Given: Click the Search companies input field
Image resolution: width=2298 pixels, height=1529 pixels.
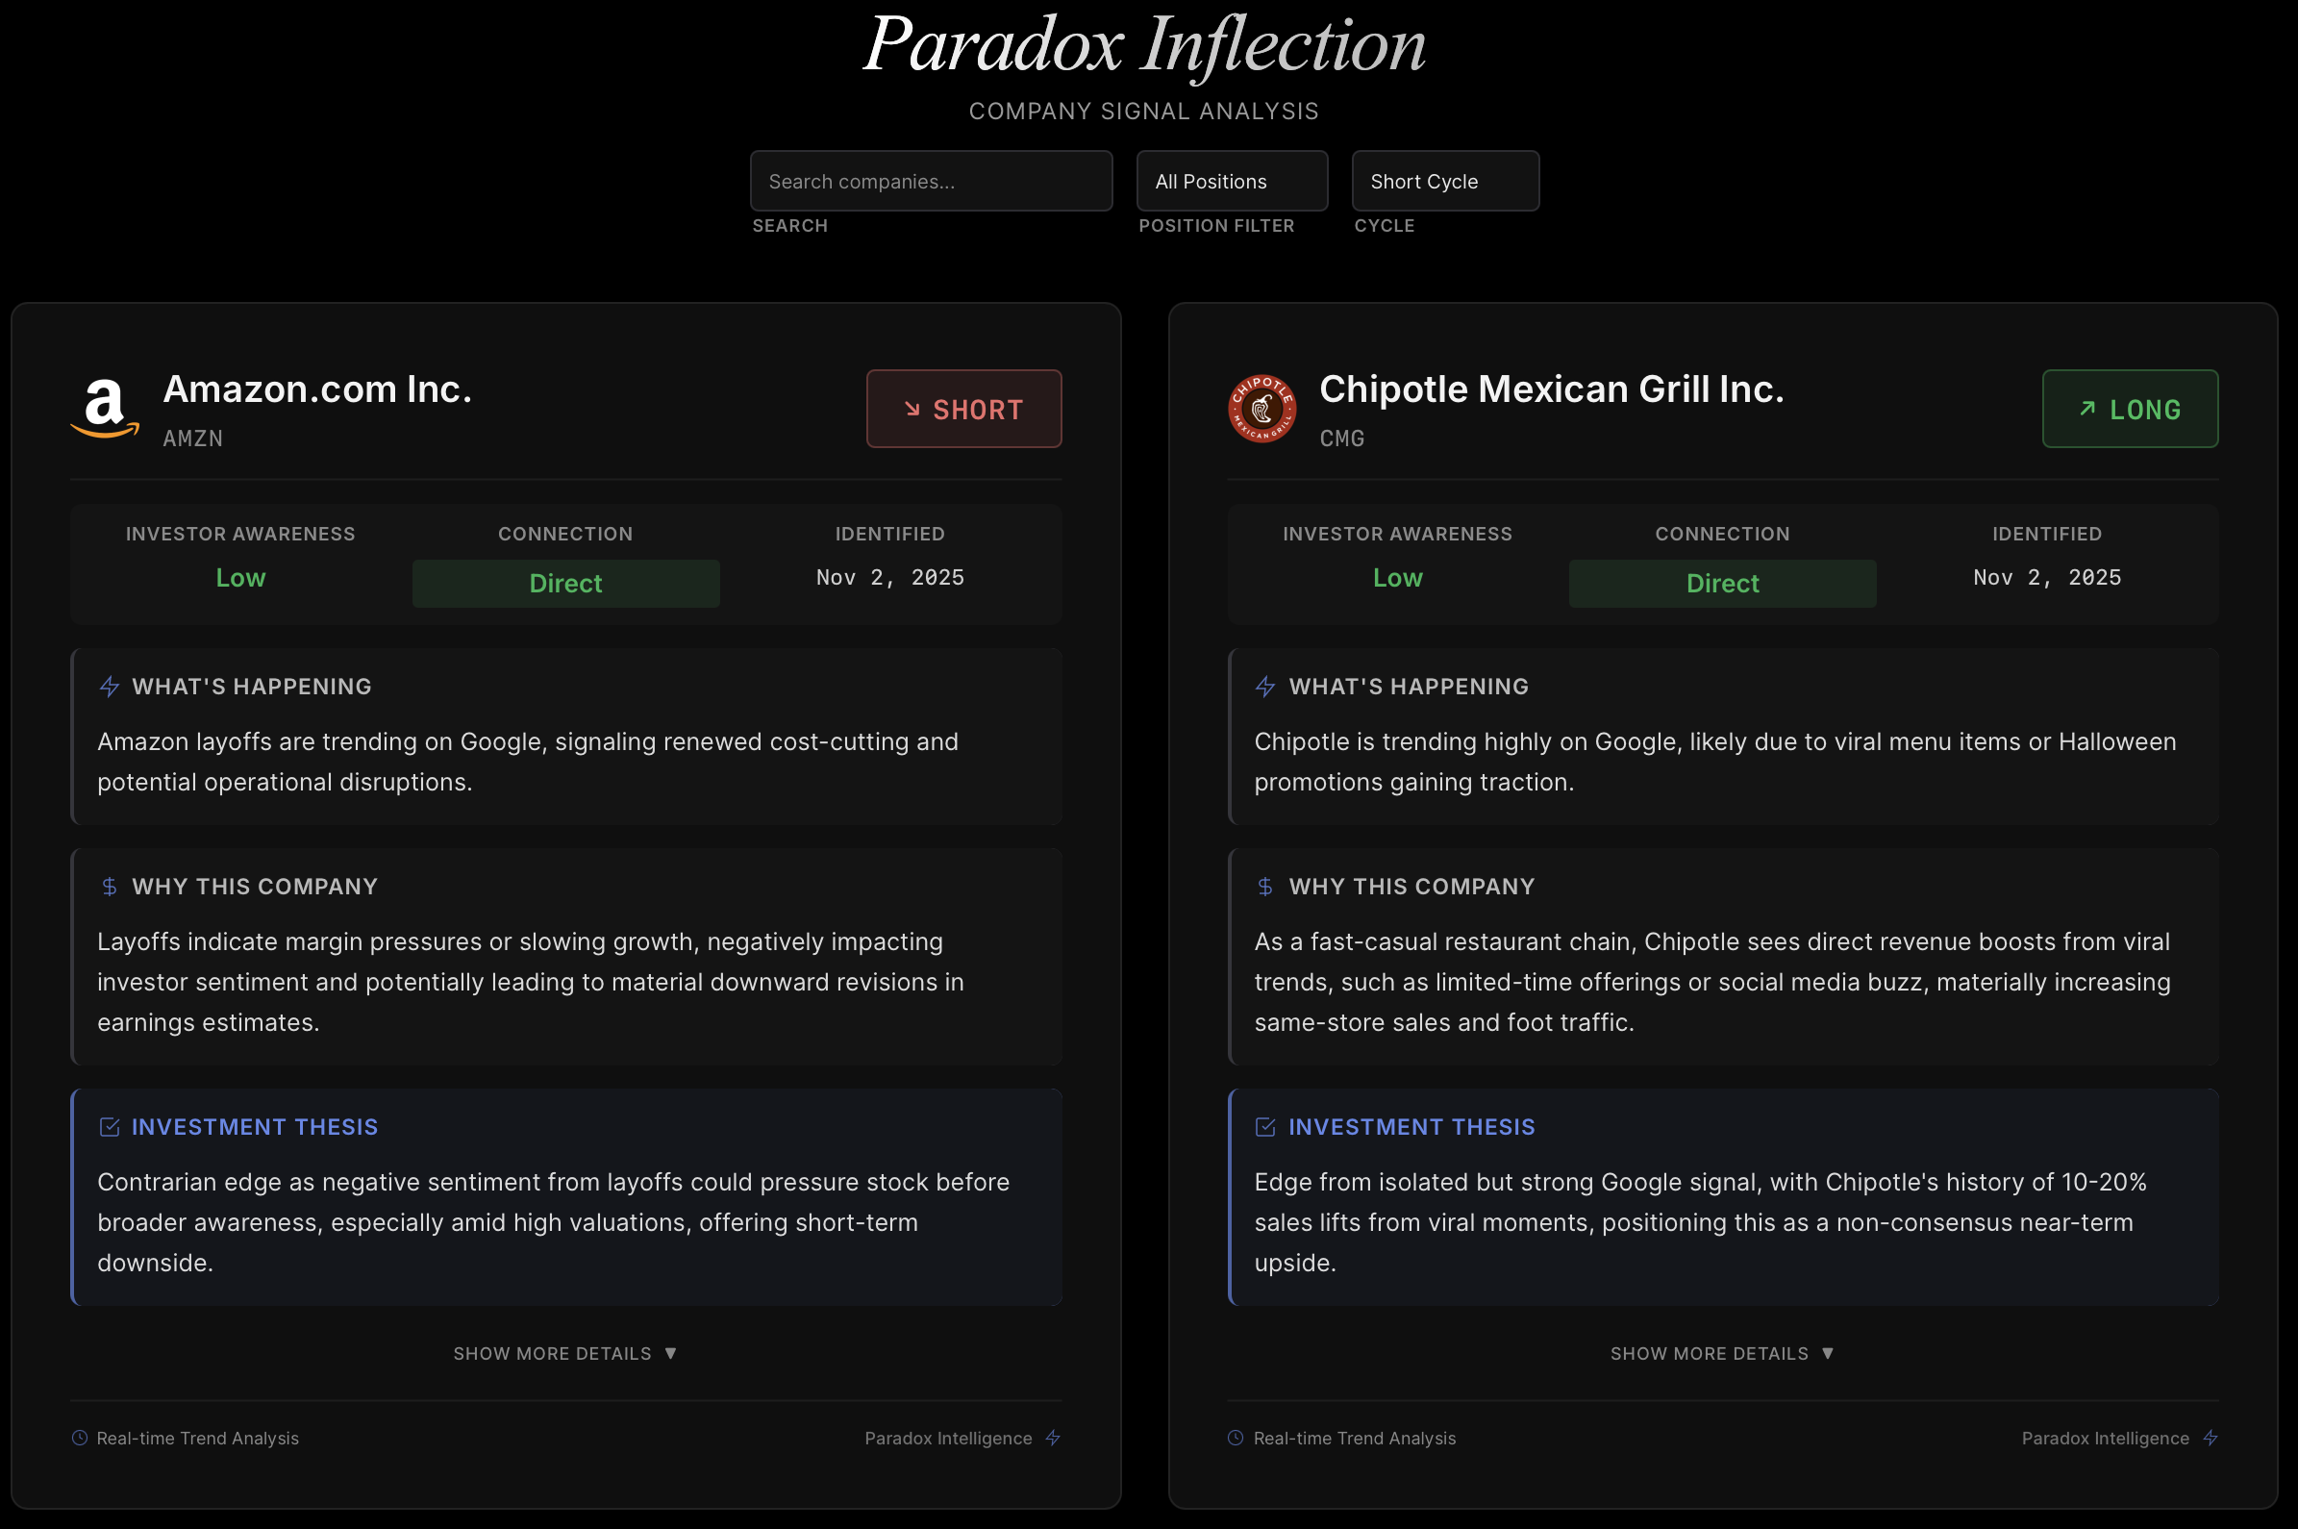Looking at the screenshot, I should coord(930,181).
